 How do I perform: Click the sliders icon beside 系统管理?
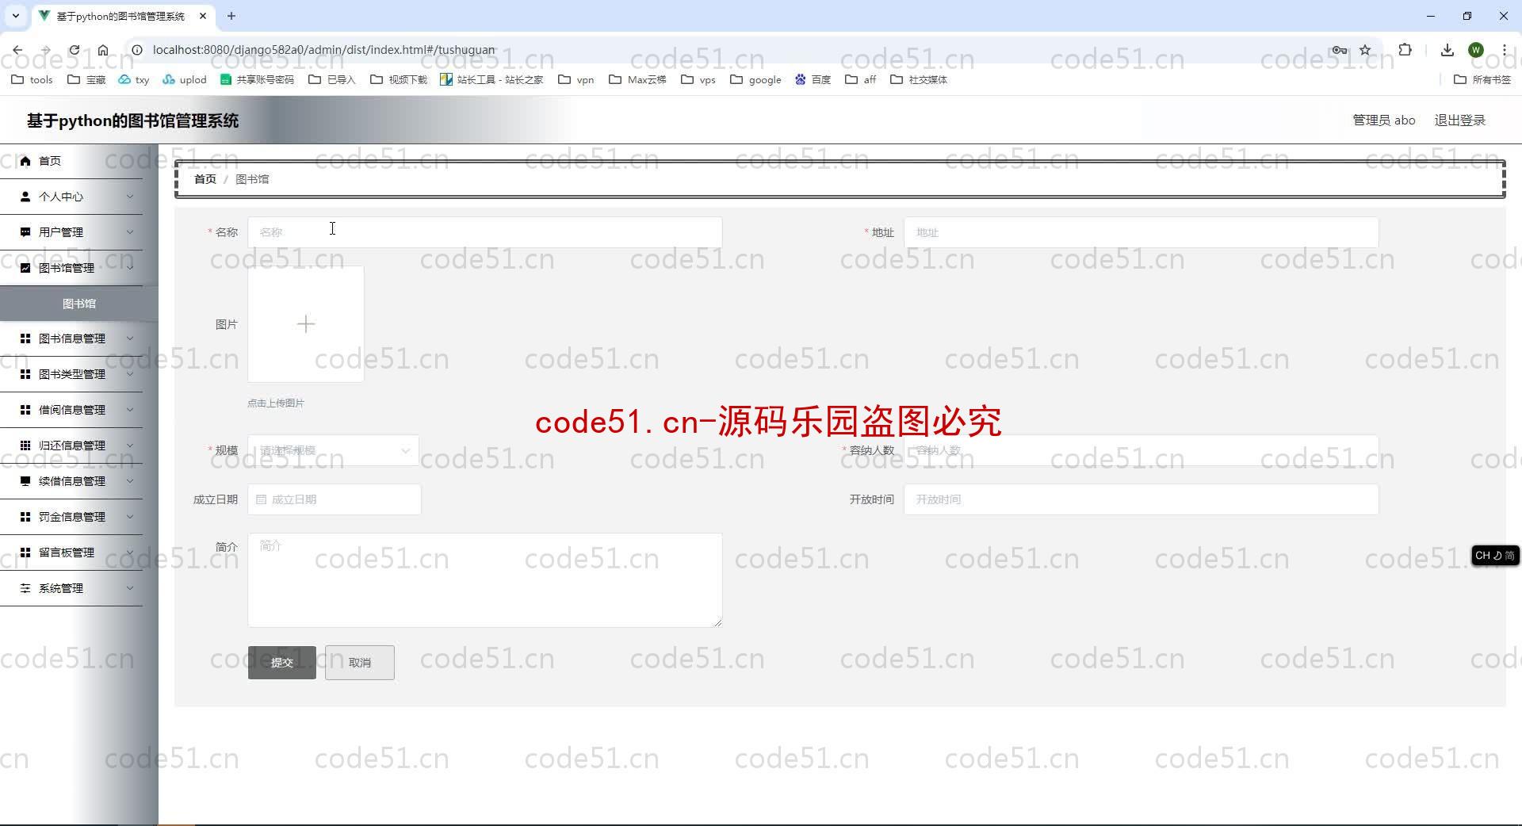(25, 588)
